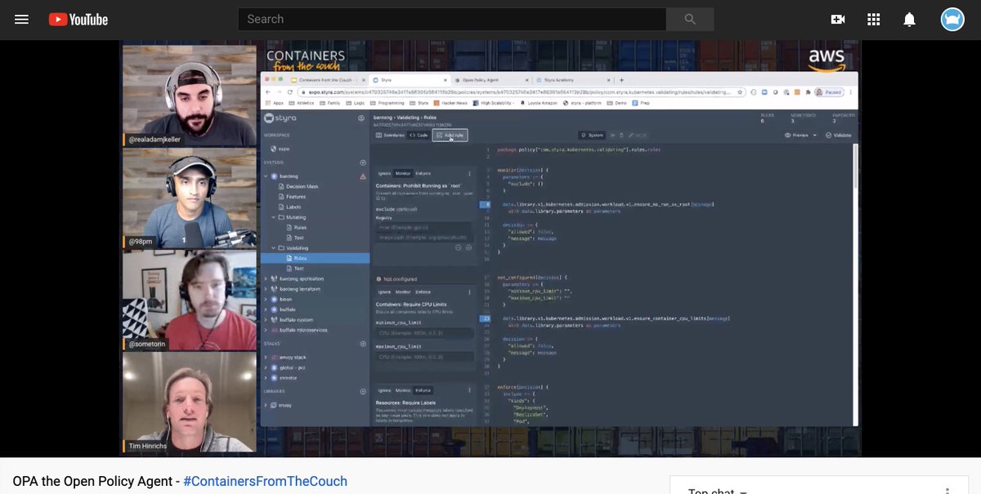The image size is (981, 494).
Task: Set Require CPU Limits to Monitor
Action: 403,292
